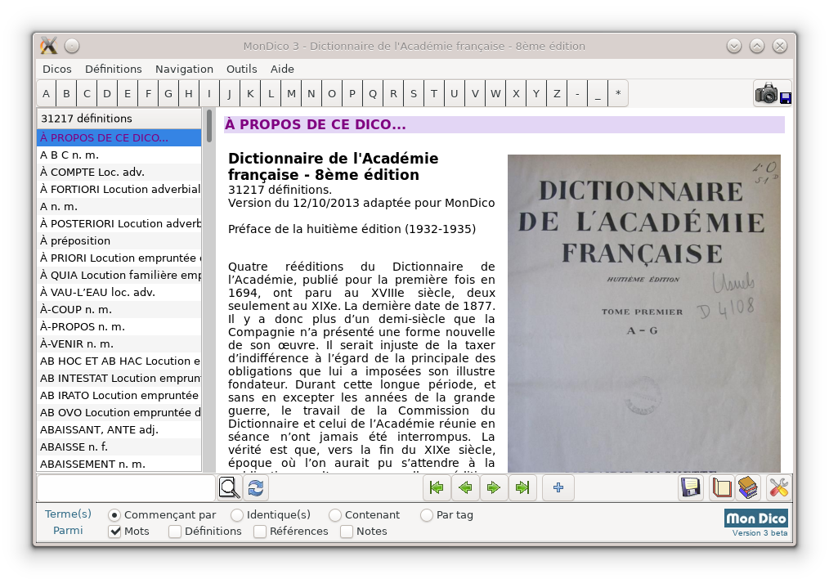Click into the search term input field

point(126,487)
